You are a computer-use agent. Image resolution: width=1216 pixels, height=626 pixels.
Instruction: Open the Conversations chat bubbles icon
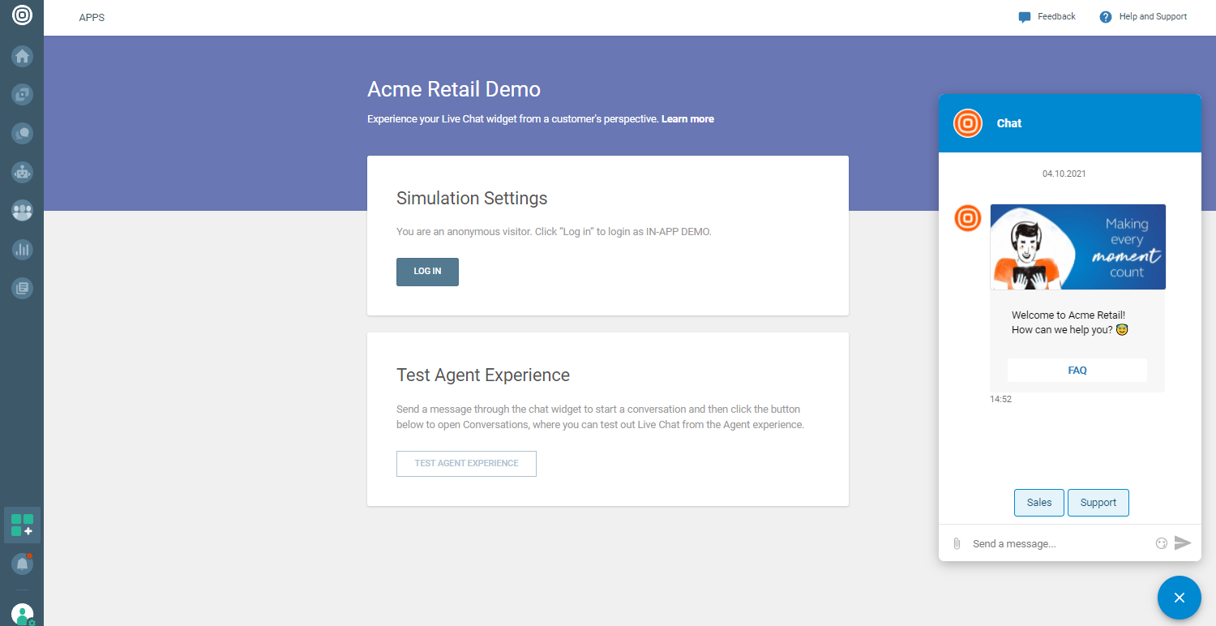(22, 133)
